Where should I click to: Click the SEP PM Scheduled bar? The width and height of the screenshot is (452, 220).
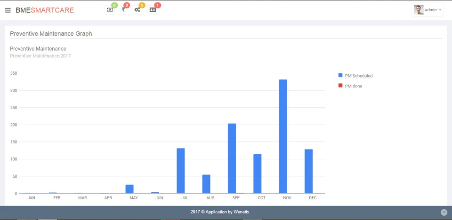[x=232, y=158]
